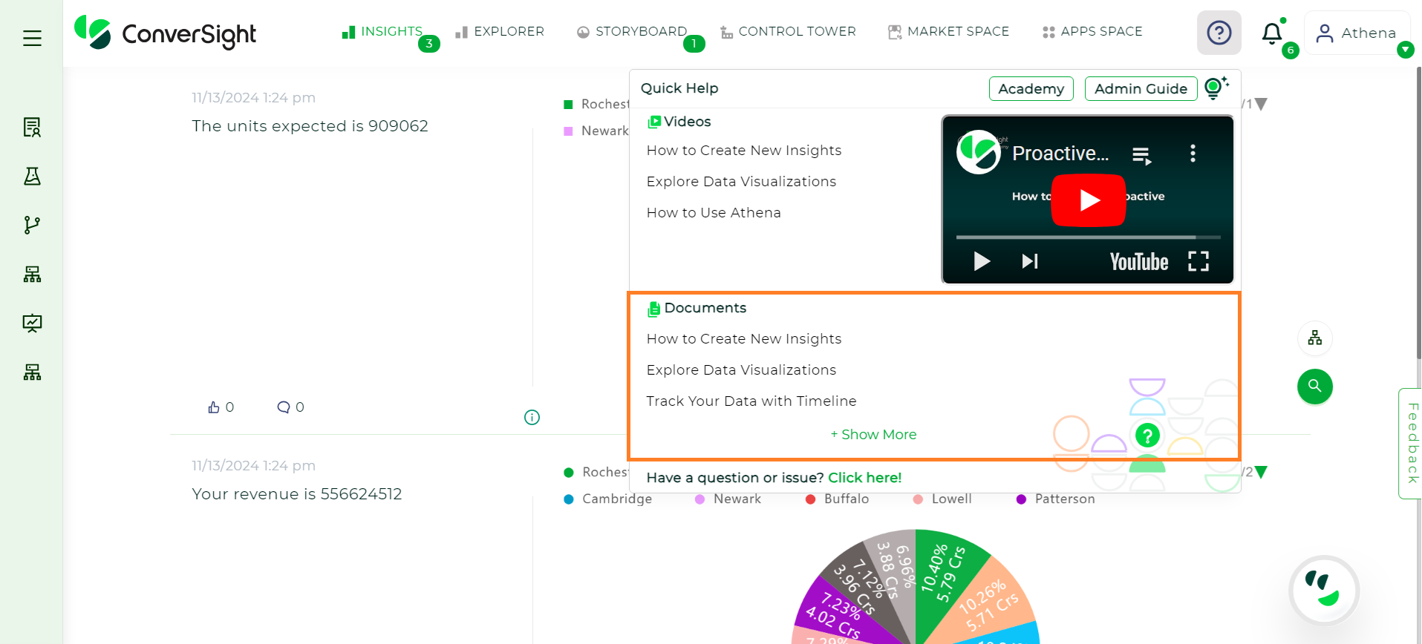Image resolution: width=1422 pixels, height=644 pixels.
Task: Select the text 'Your revenue is 556624512'
Action: (x=296, y=494)
